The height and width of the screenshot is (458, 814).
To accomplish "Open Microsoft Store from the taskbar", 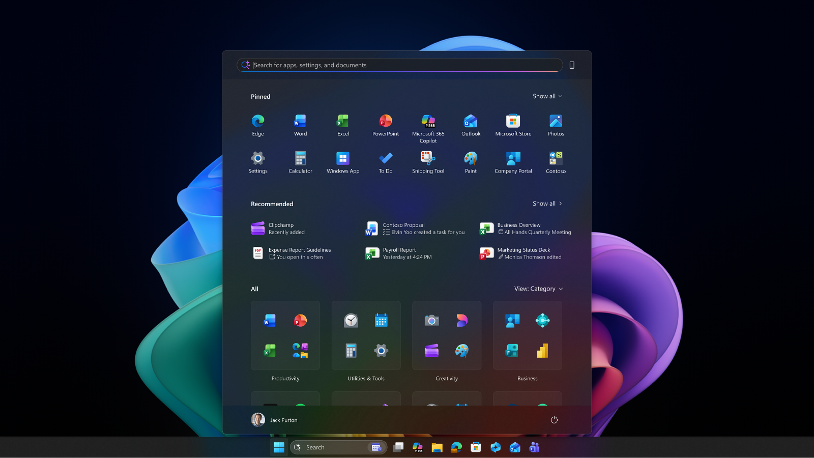I will [x=476, y=447].
